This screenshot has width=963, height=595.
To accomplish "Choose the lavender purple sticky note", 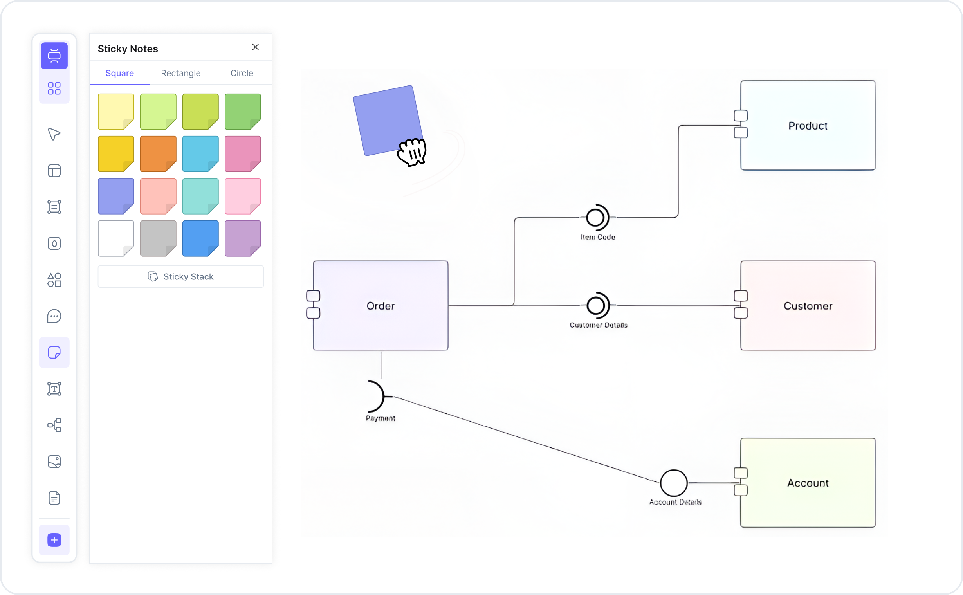I will pos(243,238).
